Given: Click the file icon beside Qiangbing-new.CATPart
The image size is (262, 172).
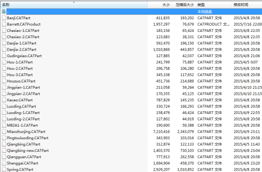Looking at the screenshot, I should 4,151.
